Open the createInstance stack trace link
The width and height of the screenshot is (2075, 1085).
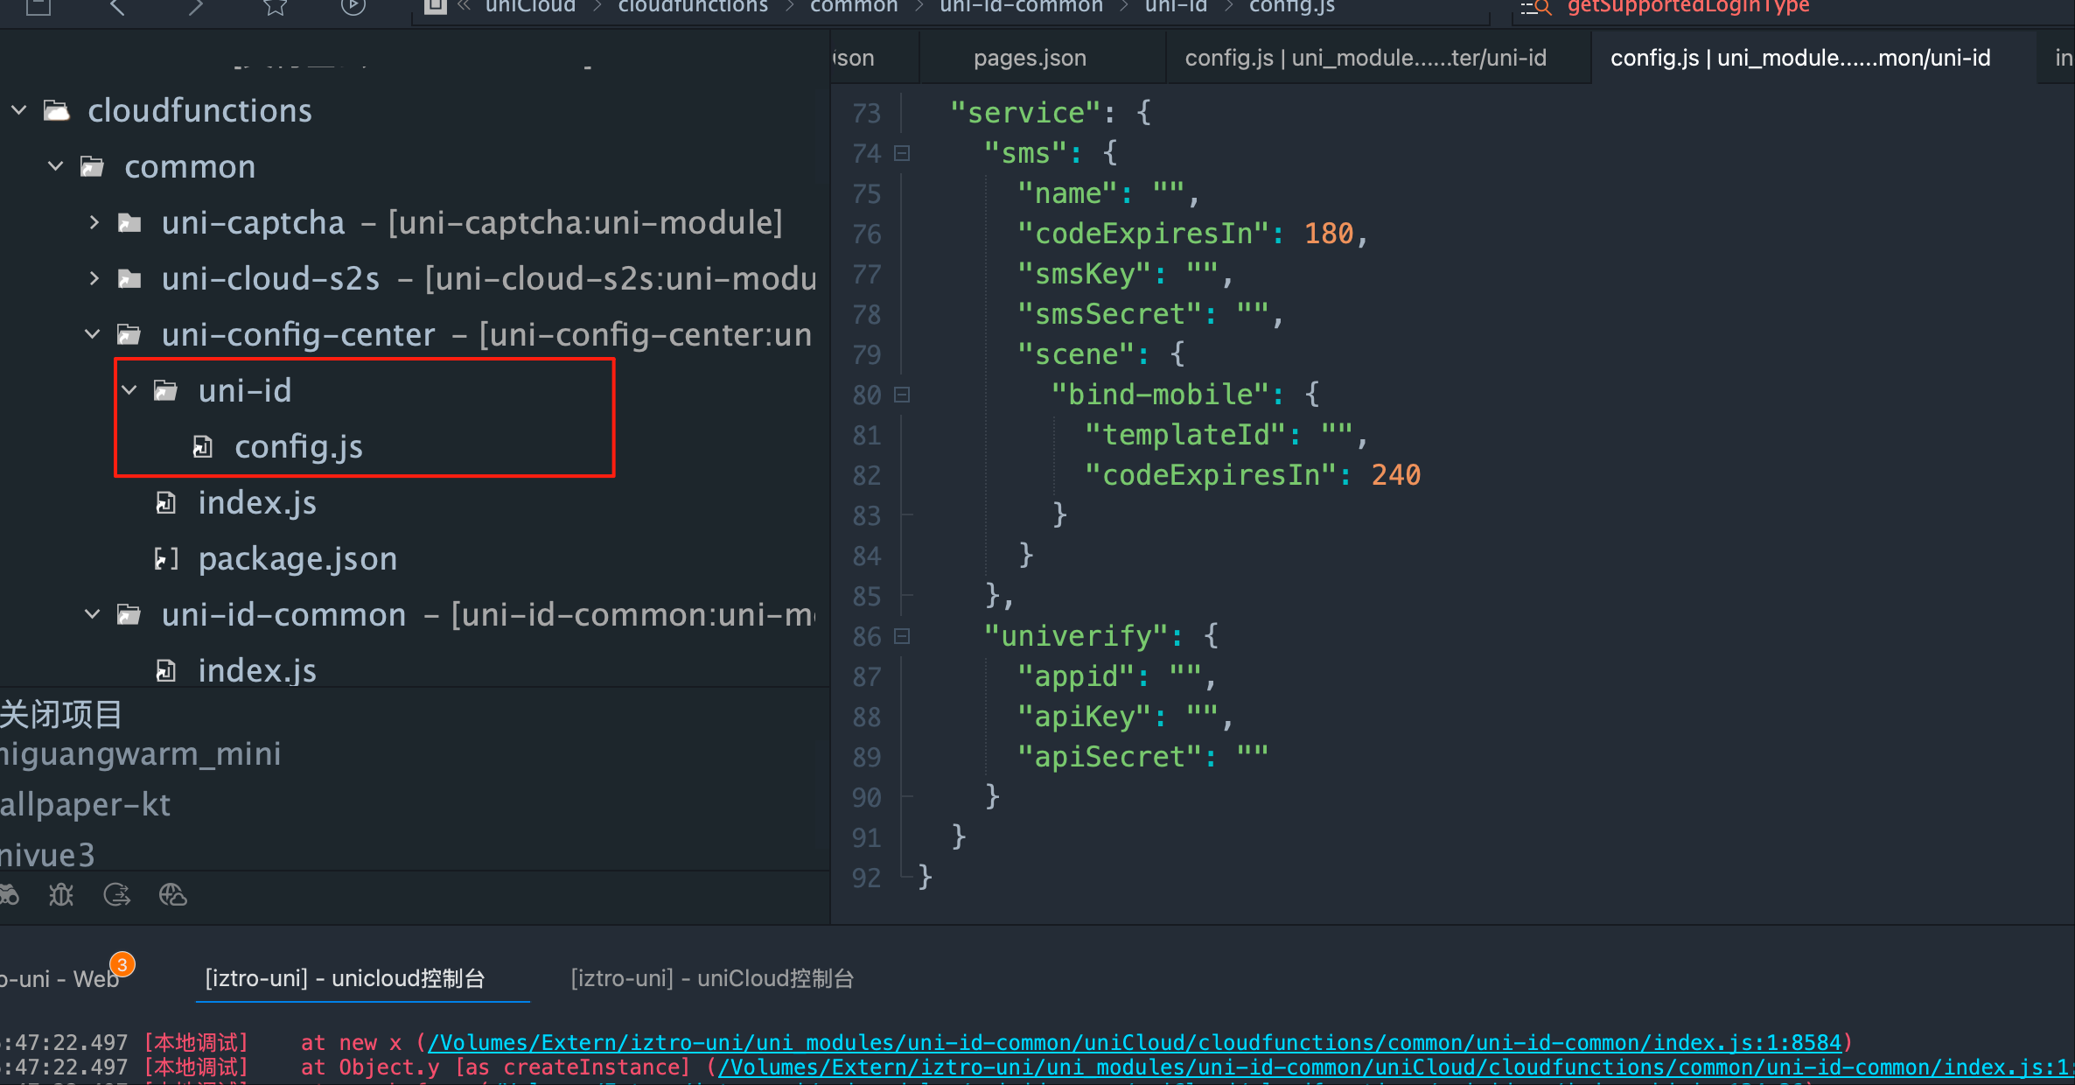[1396, 1067]
